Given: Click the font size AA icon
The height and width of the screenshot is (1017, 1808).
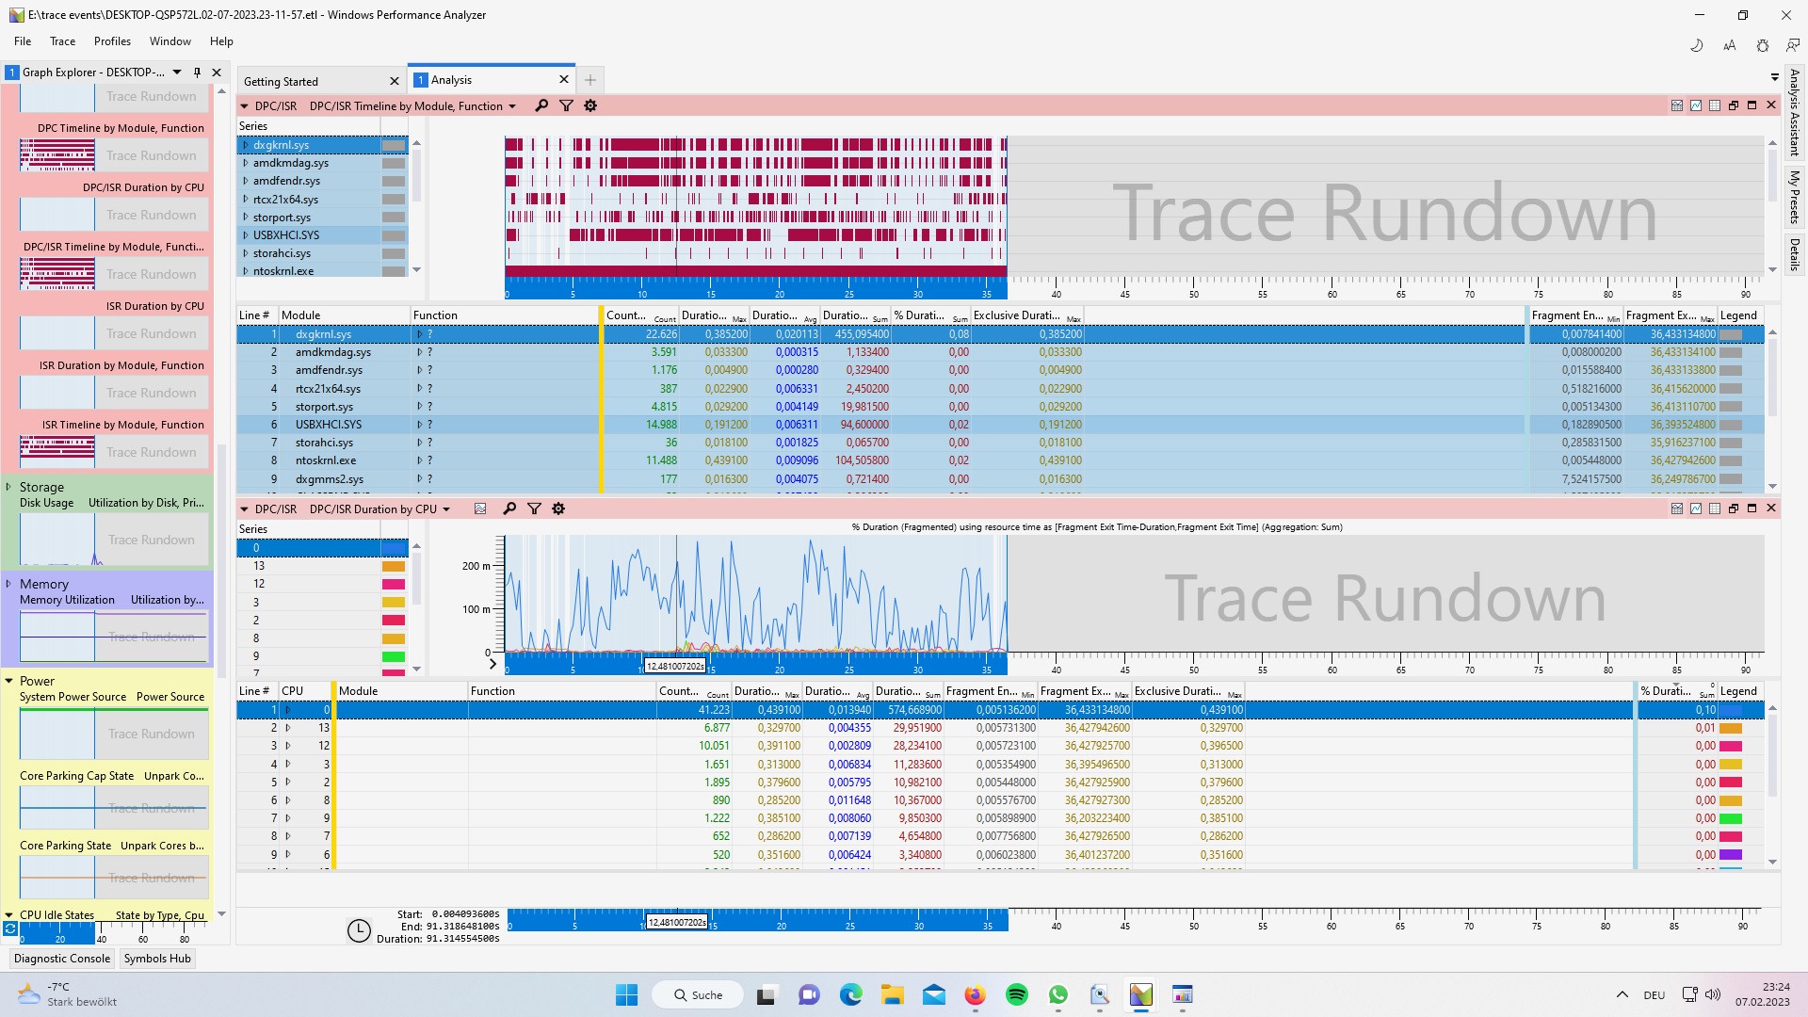Looking at the screenshot, I should pos(1729,45).
